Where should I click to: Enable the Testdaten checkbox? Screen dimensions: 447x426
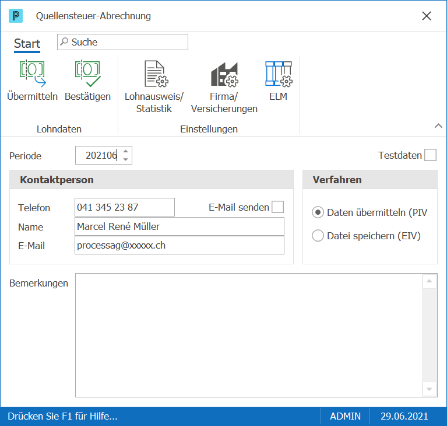click(x=430, y=155)
